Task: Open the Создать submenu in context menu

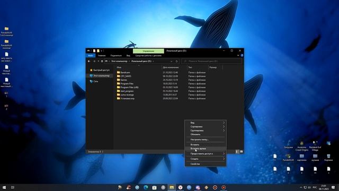Action: pyautogui.click(x=206, y=159)
